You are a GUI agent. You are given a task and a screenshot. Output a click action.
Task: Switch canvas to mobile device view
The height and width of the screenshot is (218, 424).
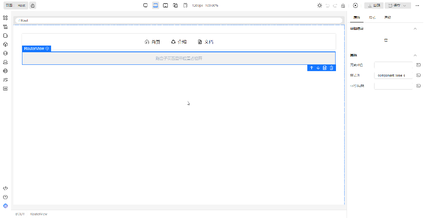pos(185,5)
